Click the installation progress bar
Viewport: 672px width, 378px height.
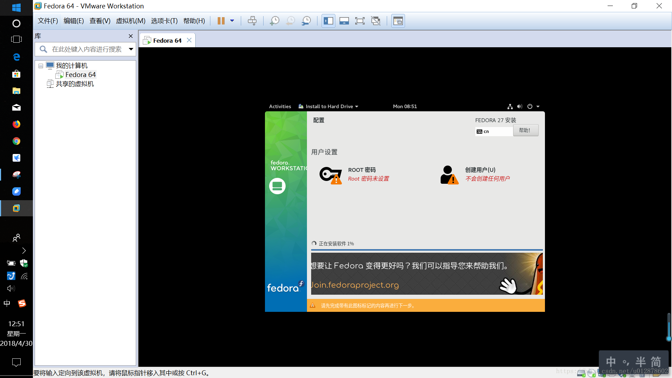(x=427, y=250)
